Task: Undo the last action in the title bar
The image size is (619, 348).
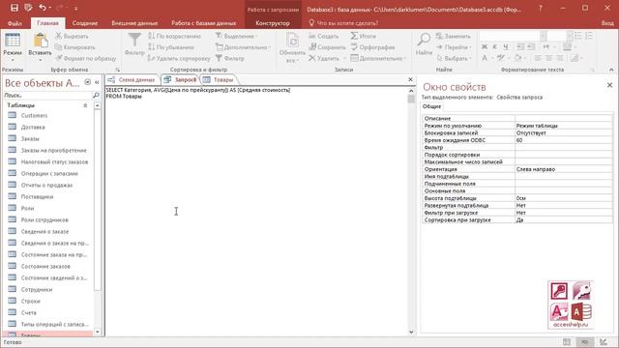Action: tap(43, 8)
